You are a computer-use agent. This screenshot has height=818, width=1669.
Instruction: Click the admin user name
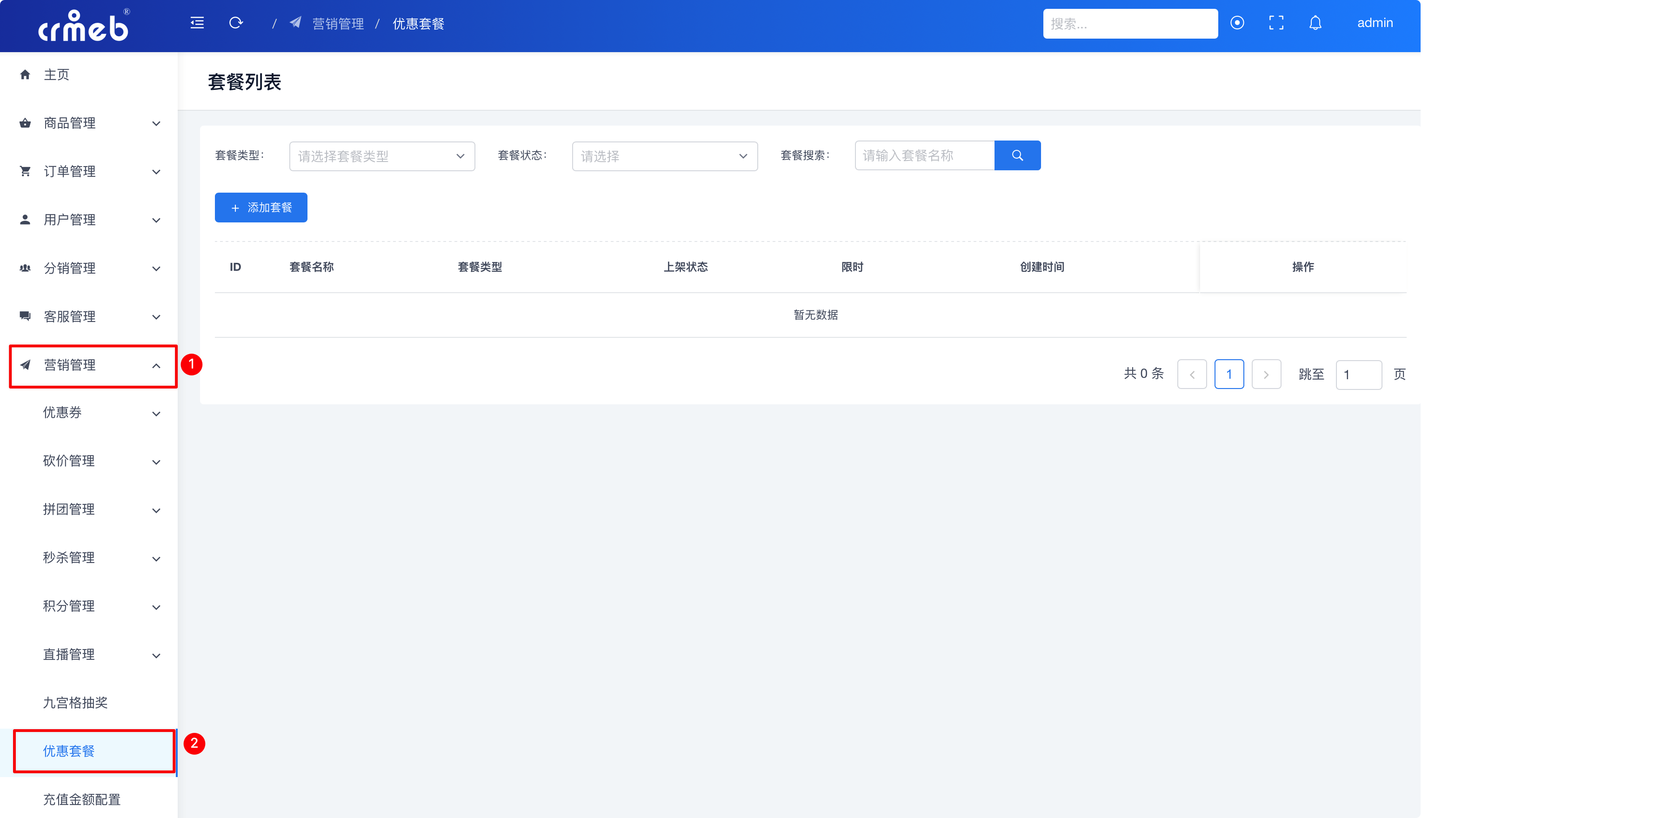coord(1374,23)
